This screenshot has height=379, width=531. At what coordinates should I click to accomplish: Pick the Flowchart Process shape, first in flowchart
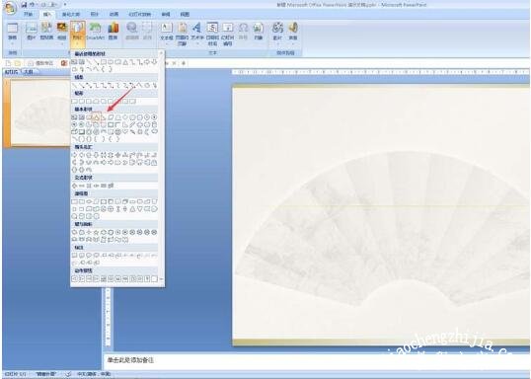click(74, 202)
